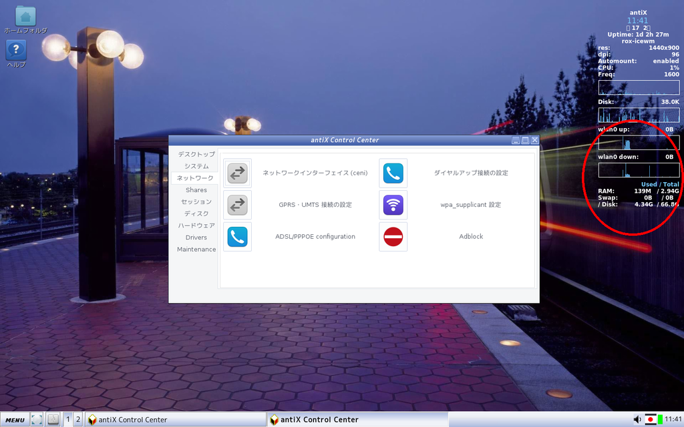The height and width of the screenshot is (427, 684).
Task: Open the MENU button on the taskbar
Action: (x=15, y=420)
